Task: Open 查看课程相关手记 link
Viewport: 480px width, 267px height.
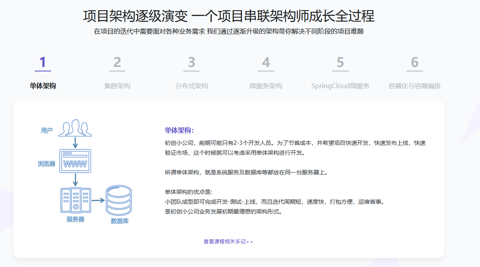Action: [227, 241]
